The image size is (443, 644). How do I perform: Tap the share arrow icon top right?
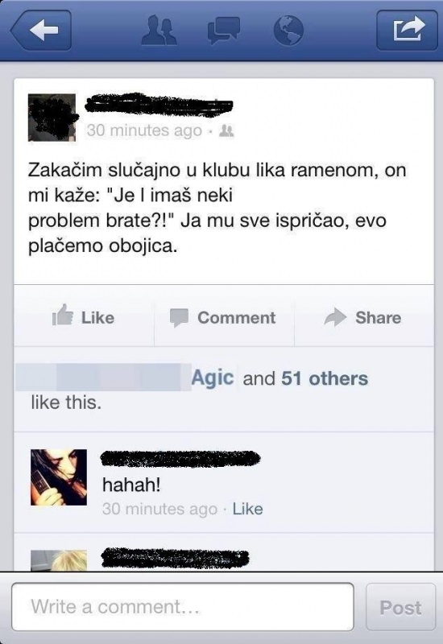tap(408, 31)
